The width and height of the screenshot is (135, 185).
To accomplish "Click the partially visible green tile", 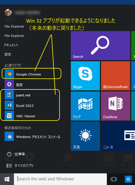I will click(133, 46).
